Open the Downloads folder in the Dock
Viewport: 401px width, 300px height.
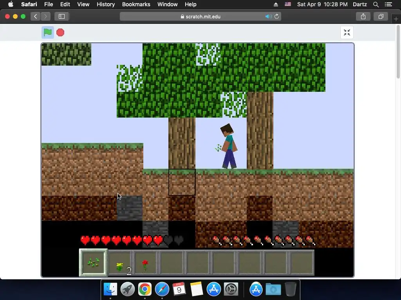point(273,289)
